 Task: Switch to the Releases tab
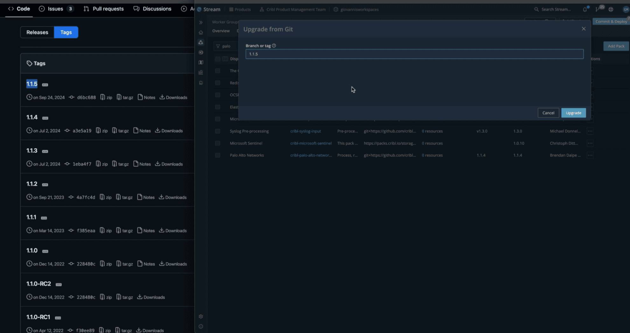click(x=37, y=32)
